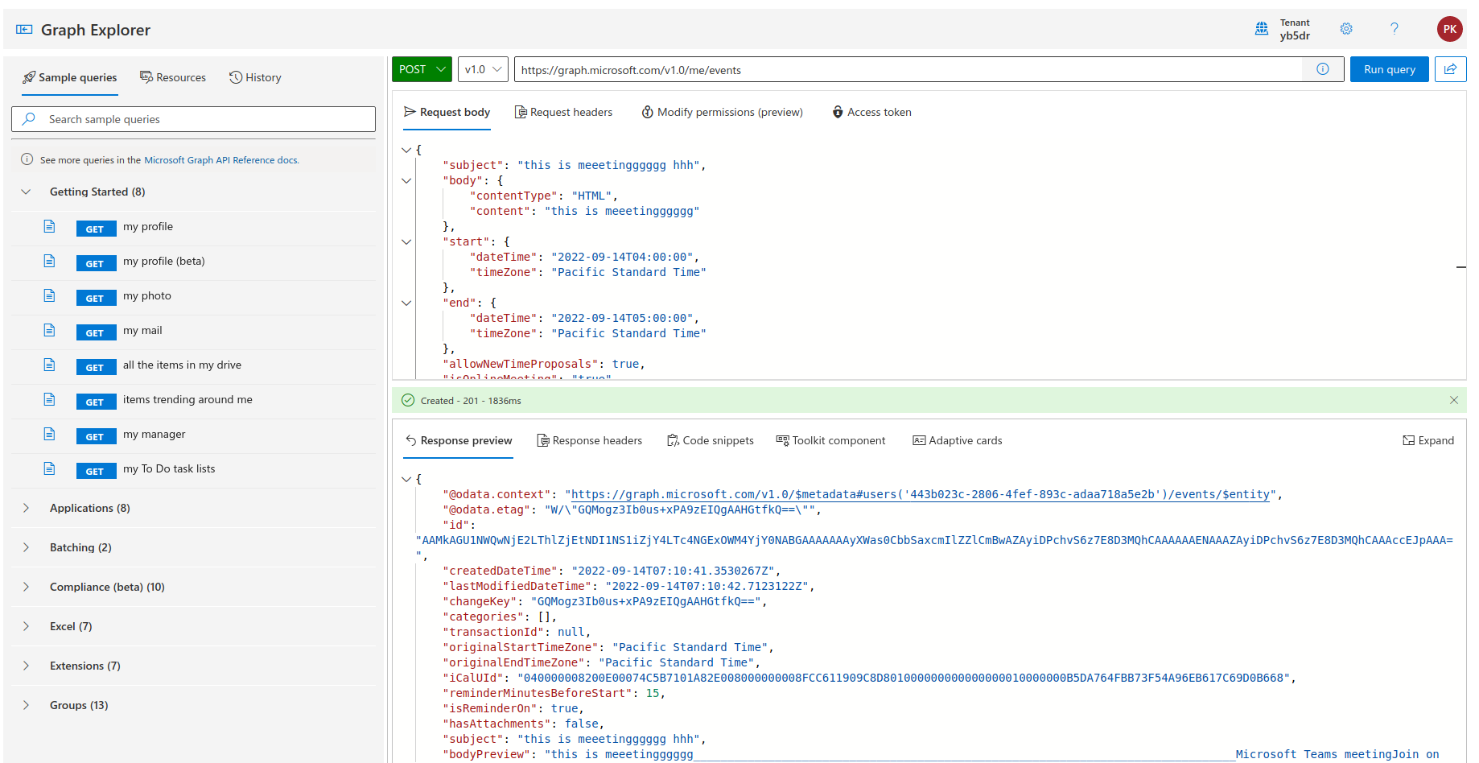Image resolution: width=1479 pixels, height=763 pixels.
Task: Select the Request body tab
Action: tap(447, 112)
